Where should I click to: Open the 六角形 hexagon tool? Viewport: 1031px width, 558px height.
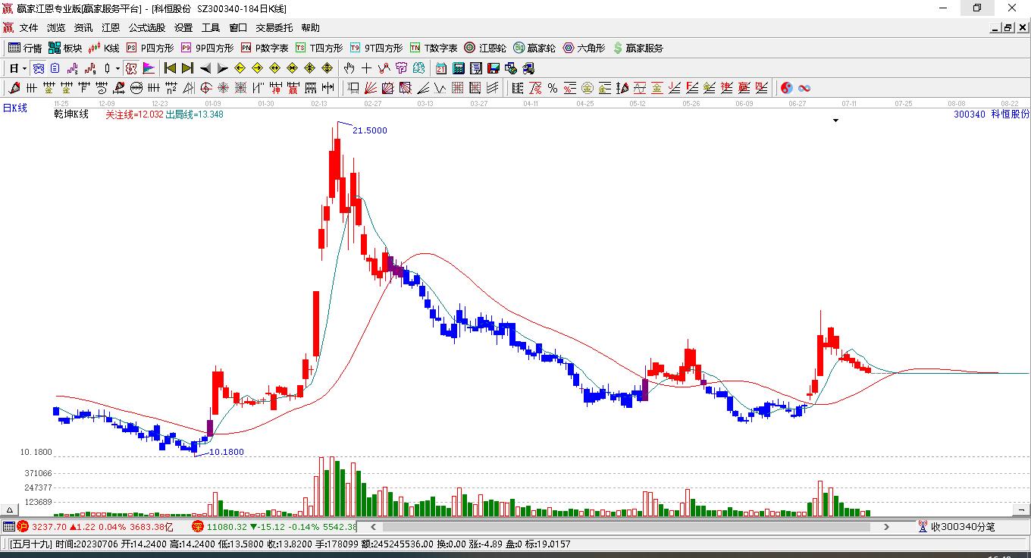click(584, 48)
